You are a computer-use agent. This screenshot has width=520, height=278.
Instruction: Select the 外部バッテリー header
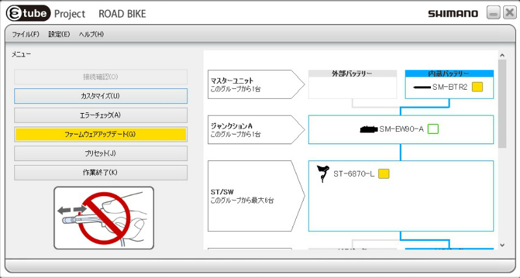pos(352,73)
